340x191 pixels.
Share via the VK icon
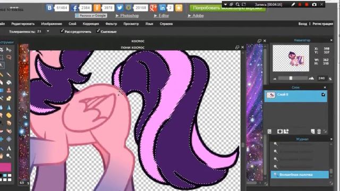49,8
